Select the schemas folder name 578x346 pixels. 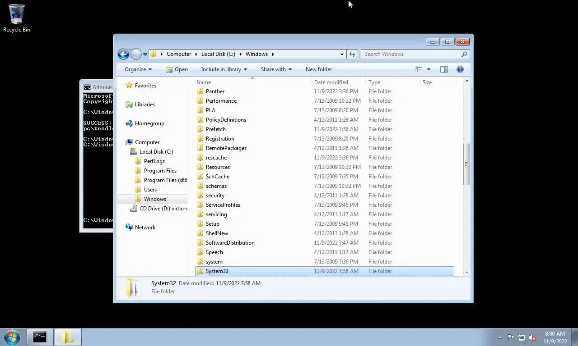tap(216, 186)
